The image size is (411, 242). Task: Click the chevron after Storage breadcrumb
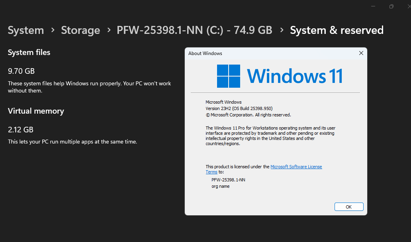click(108, 30)
